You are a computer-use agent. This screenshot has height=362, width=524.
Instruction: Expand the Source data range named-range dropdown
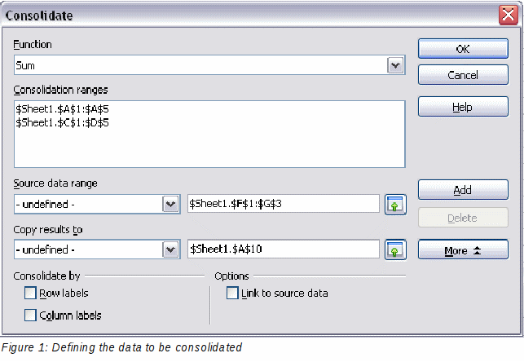click(171, 204)
